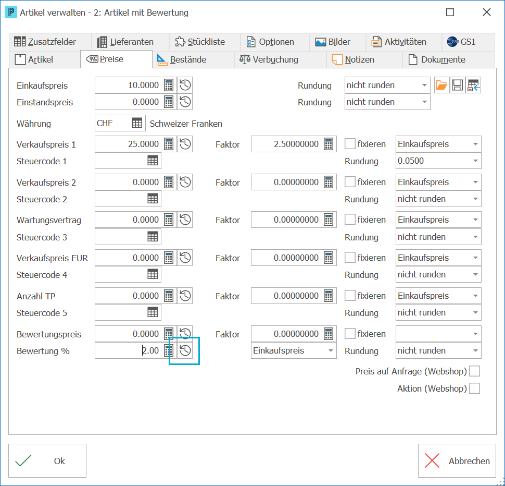Show price history for Einkaufspreis
The height and width of the screenshot is (486, 505).
point(185,85)
